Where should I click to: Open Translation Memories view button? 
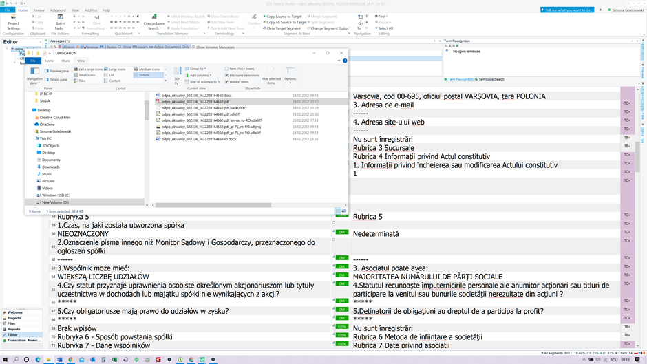(22, 340)
